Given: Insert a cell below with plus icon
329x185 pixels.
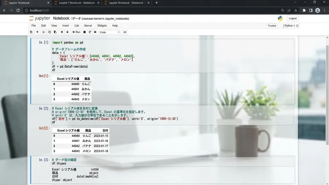Looking at the screenshot, I should pyautogui.click(x=37, y=32).
